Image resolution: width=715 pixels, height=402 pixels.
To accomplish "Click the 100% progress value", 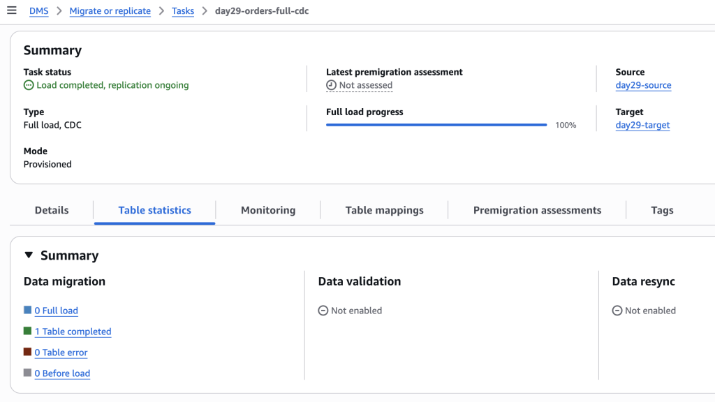I will 566,125.
